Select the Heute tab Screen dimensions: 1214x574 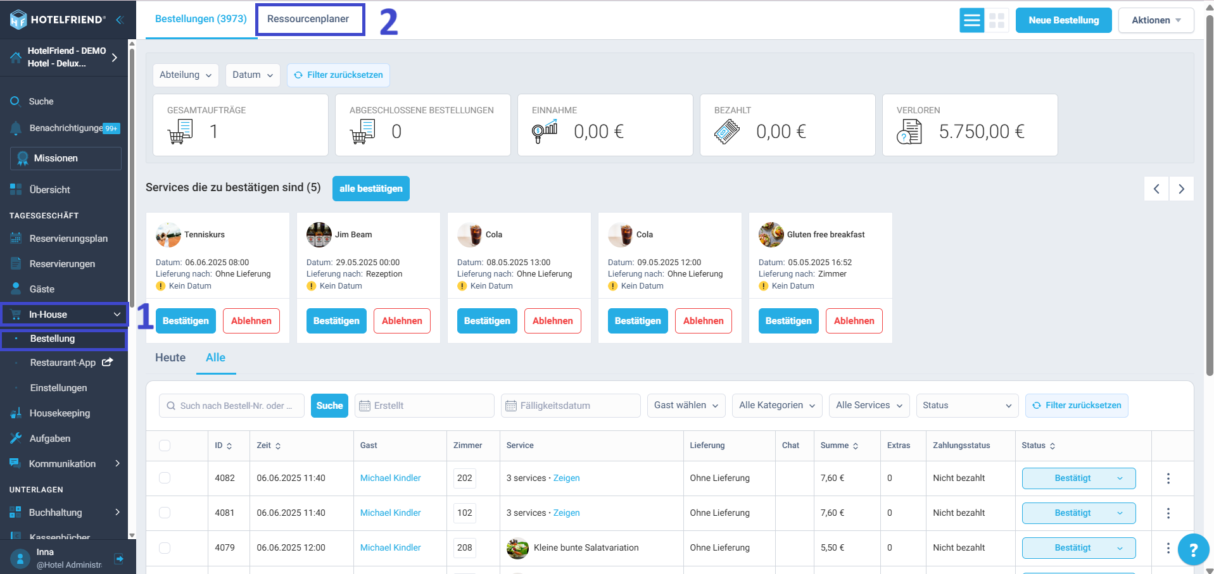170,358
